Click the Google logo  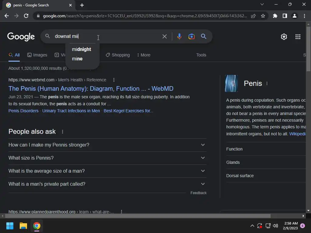coord(21,36)
